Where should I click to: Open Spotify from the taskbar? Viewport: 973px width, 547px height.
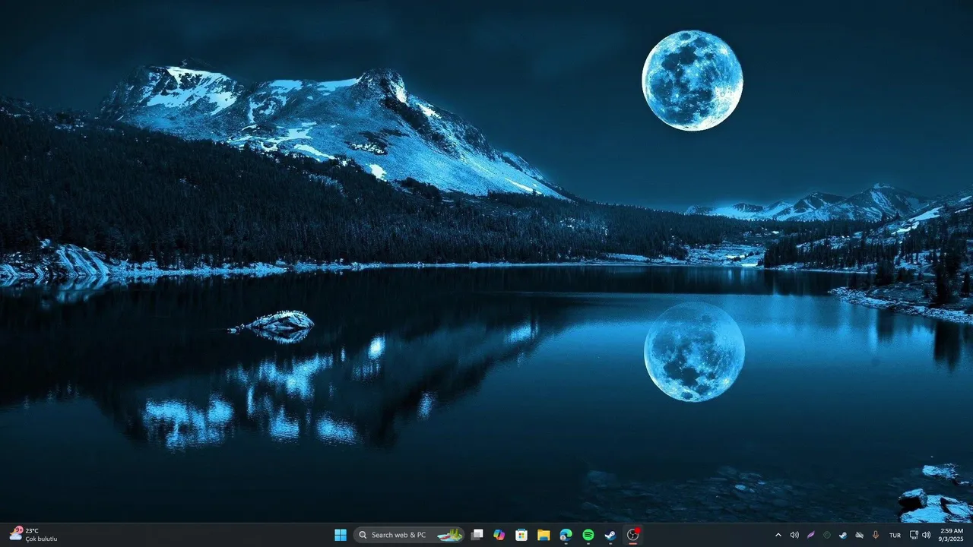coord(588,535)
